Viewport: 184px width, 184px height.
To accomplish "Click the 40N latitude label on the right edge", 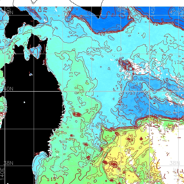I will tap(175, 89).
